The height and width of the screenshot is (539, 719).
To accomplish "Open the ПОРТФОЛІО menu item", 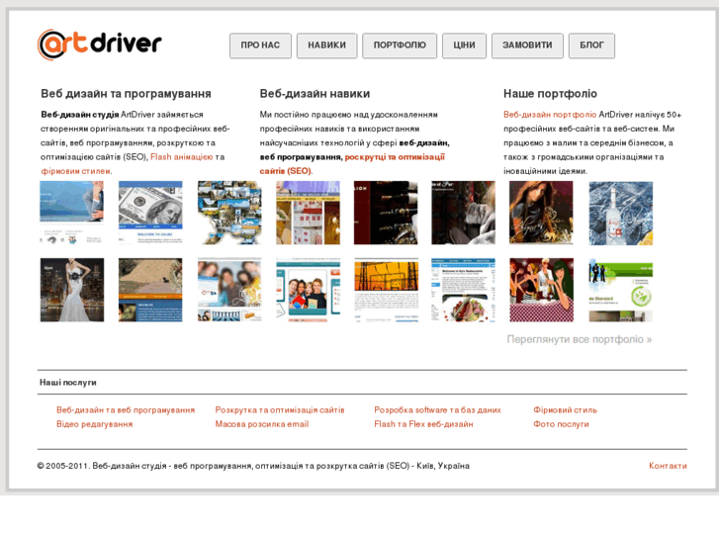I will point(400,45).
